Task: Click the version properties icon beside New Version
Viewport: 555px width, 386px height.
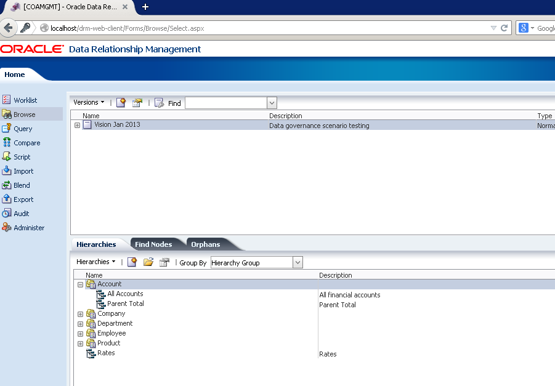Action: pos(137,103)
